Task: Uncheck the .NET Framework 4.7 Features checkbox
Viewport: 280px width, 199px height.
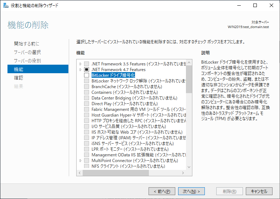Action: point(87,70)
